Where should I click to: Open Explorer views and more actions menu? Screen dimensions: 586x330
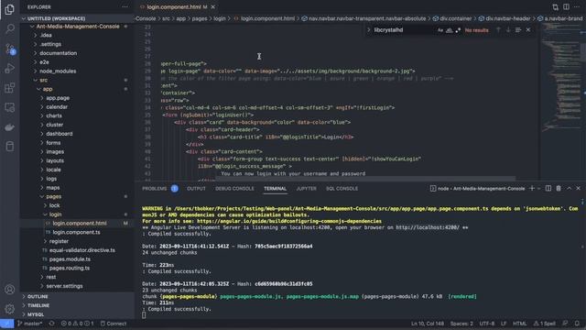tap(125, 6)
